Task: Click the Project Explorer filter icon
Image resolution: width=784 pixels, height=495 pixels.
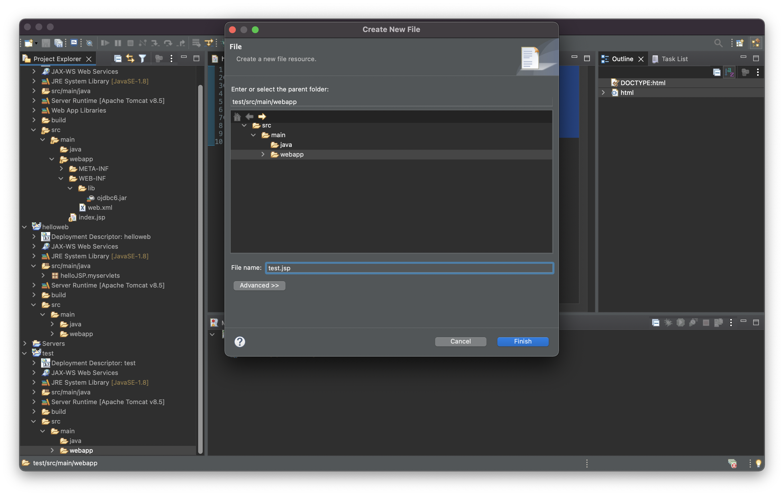Action: (142, 59)
